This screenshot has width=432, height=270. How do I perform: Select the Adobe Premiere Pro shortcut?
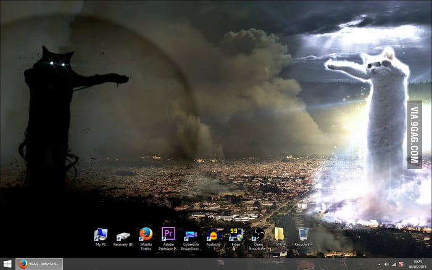pyautogui.click(x=168, y=234)
